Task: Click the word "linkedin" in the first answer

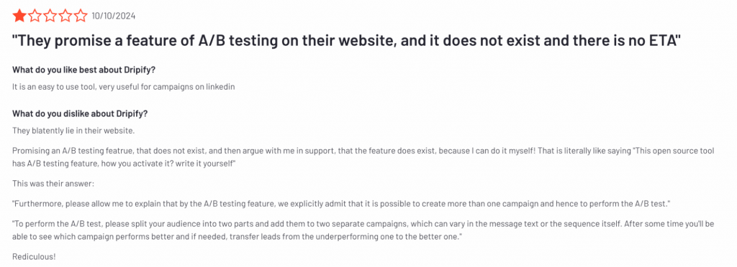Action: tap(220, 87)
